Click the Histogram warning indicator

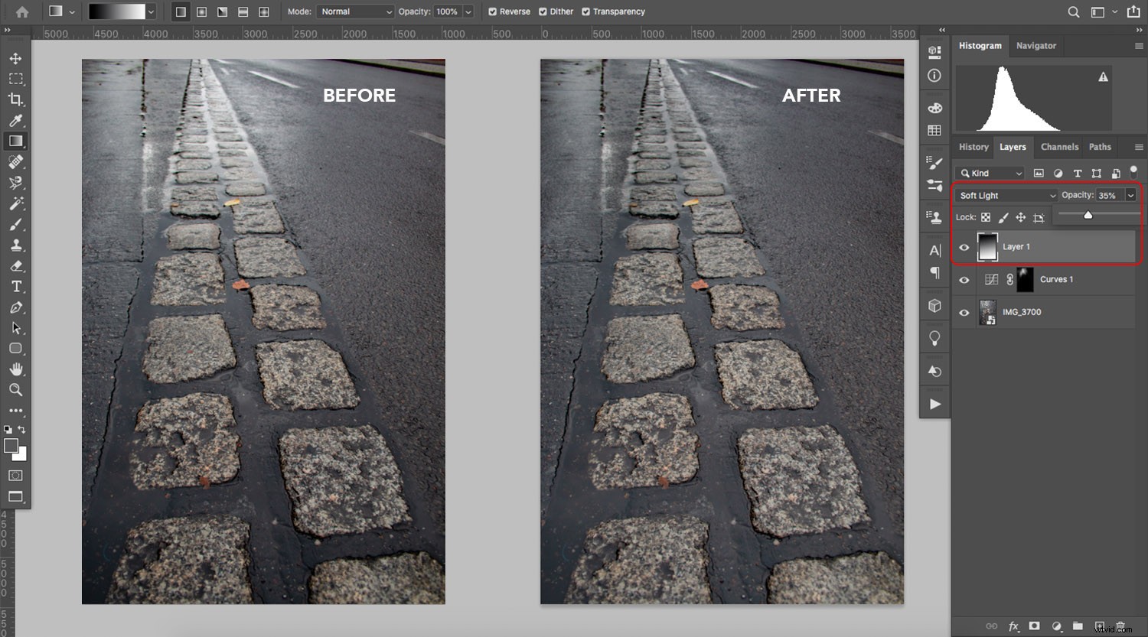pos(1102,76)
